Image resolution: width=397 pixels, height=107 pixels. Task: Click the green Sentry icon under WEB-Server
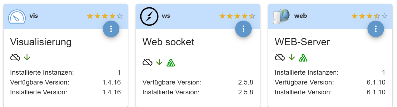[x=303, y=57]
